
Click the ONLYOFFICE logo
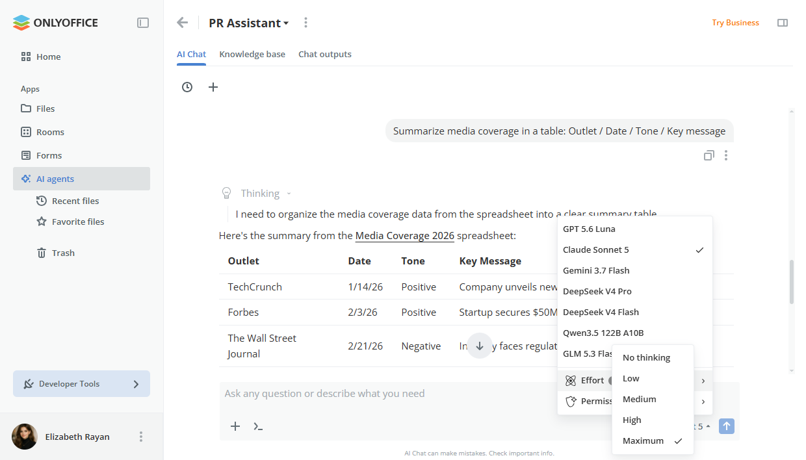55,23
